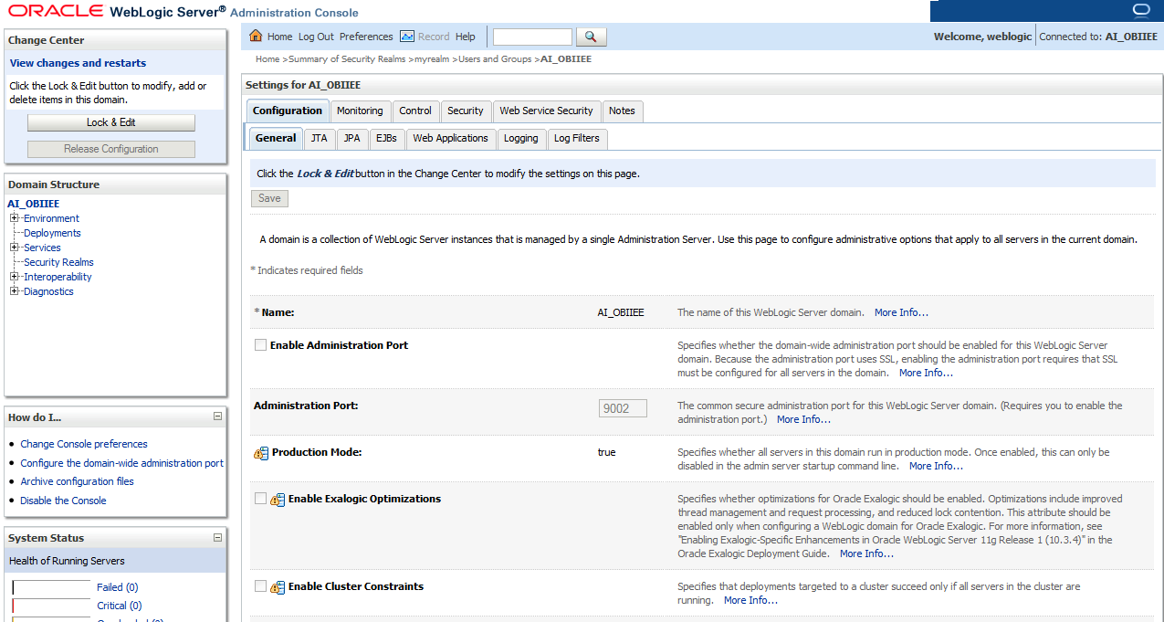Image resolution: width=1164 pixels, height=622 pixels.
Task: Select the Configuration tab
Action: point(288,111)
